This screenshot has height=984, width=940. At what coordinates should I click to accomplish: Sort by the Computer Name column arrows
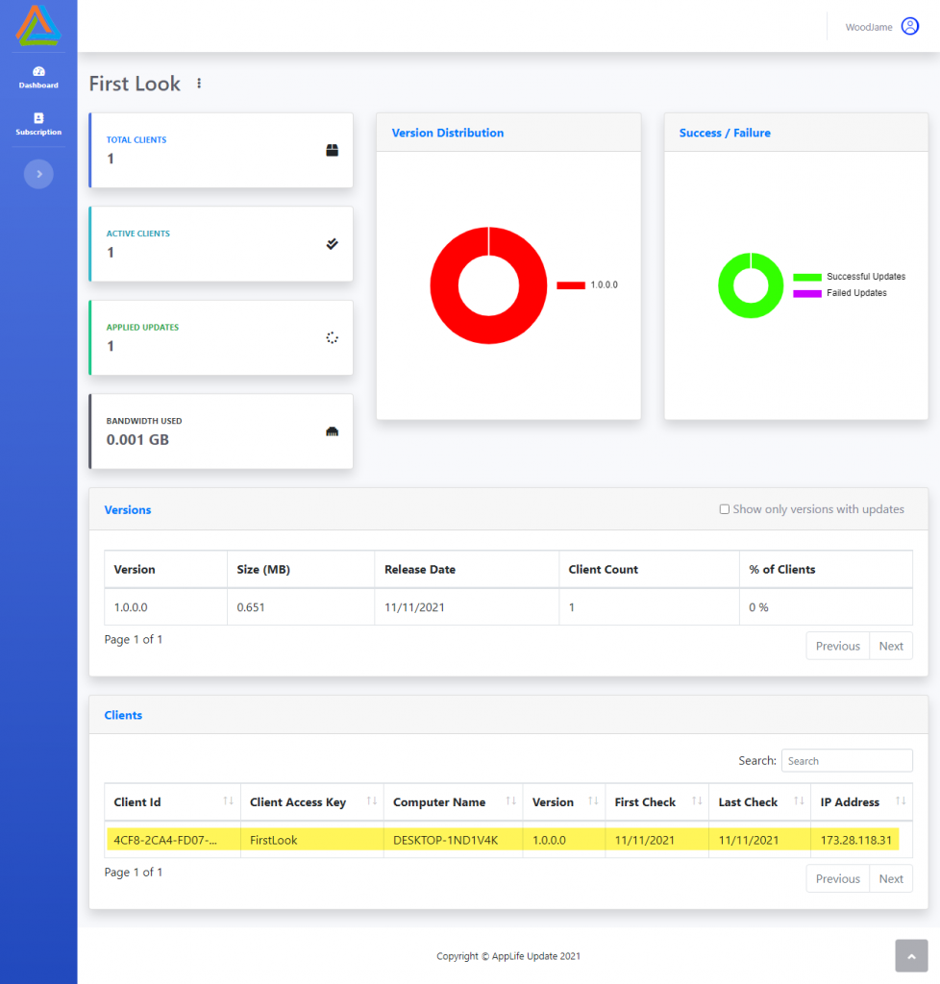510,800
